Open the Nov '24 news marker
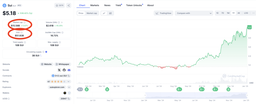This screenshot has height=104, width=256. coord(215,89)
